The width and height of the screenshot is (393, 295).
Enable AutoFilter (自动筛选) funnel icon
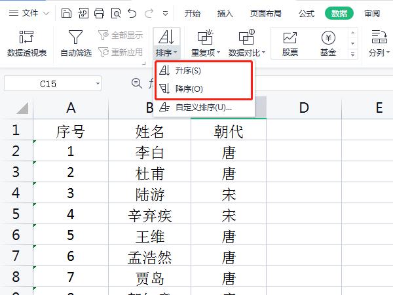[76, 43]
